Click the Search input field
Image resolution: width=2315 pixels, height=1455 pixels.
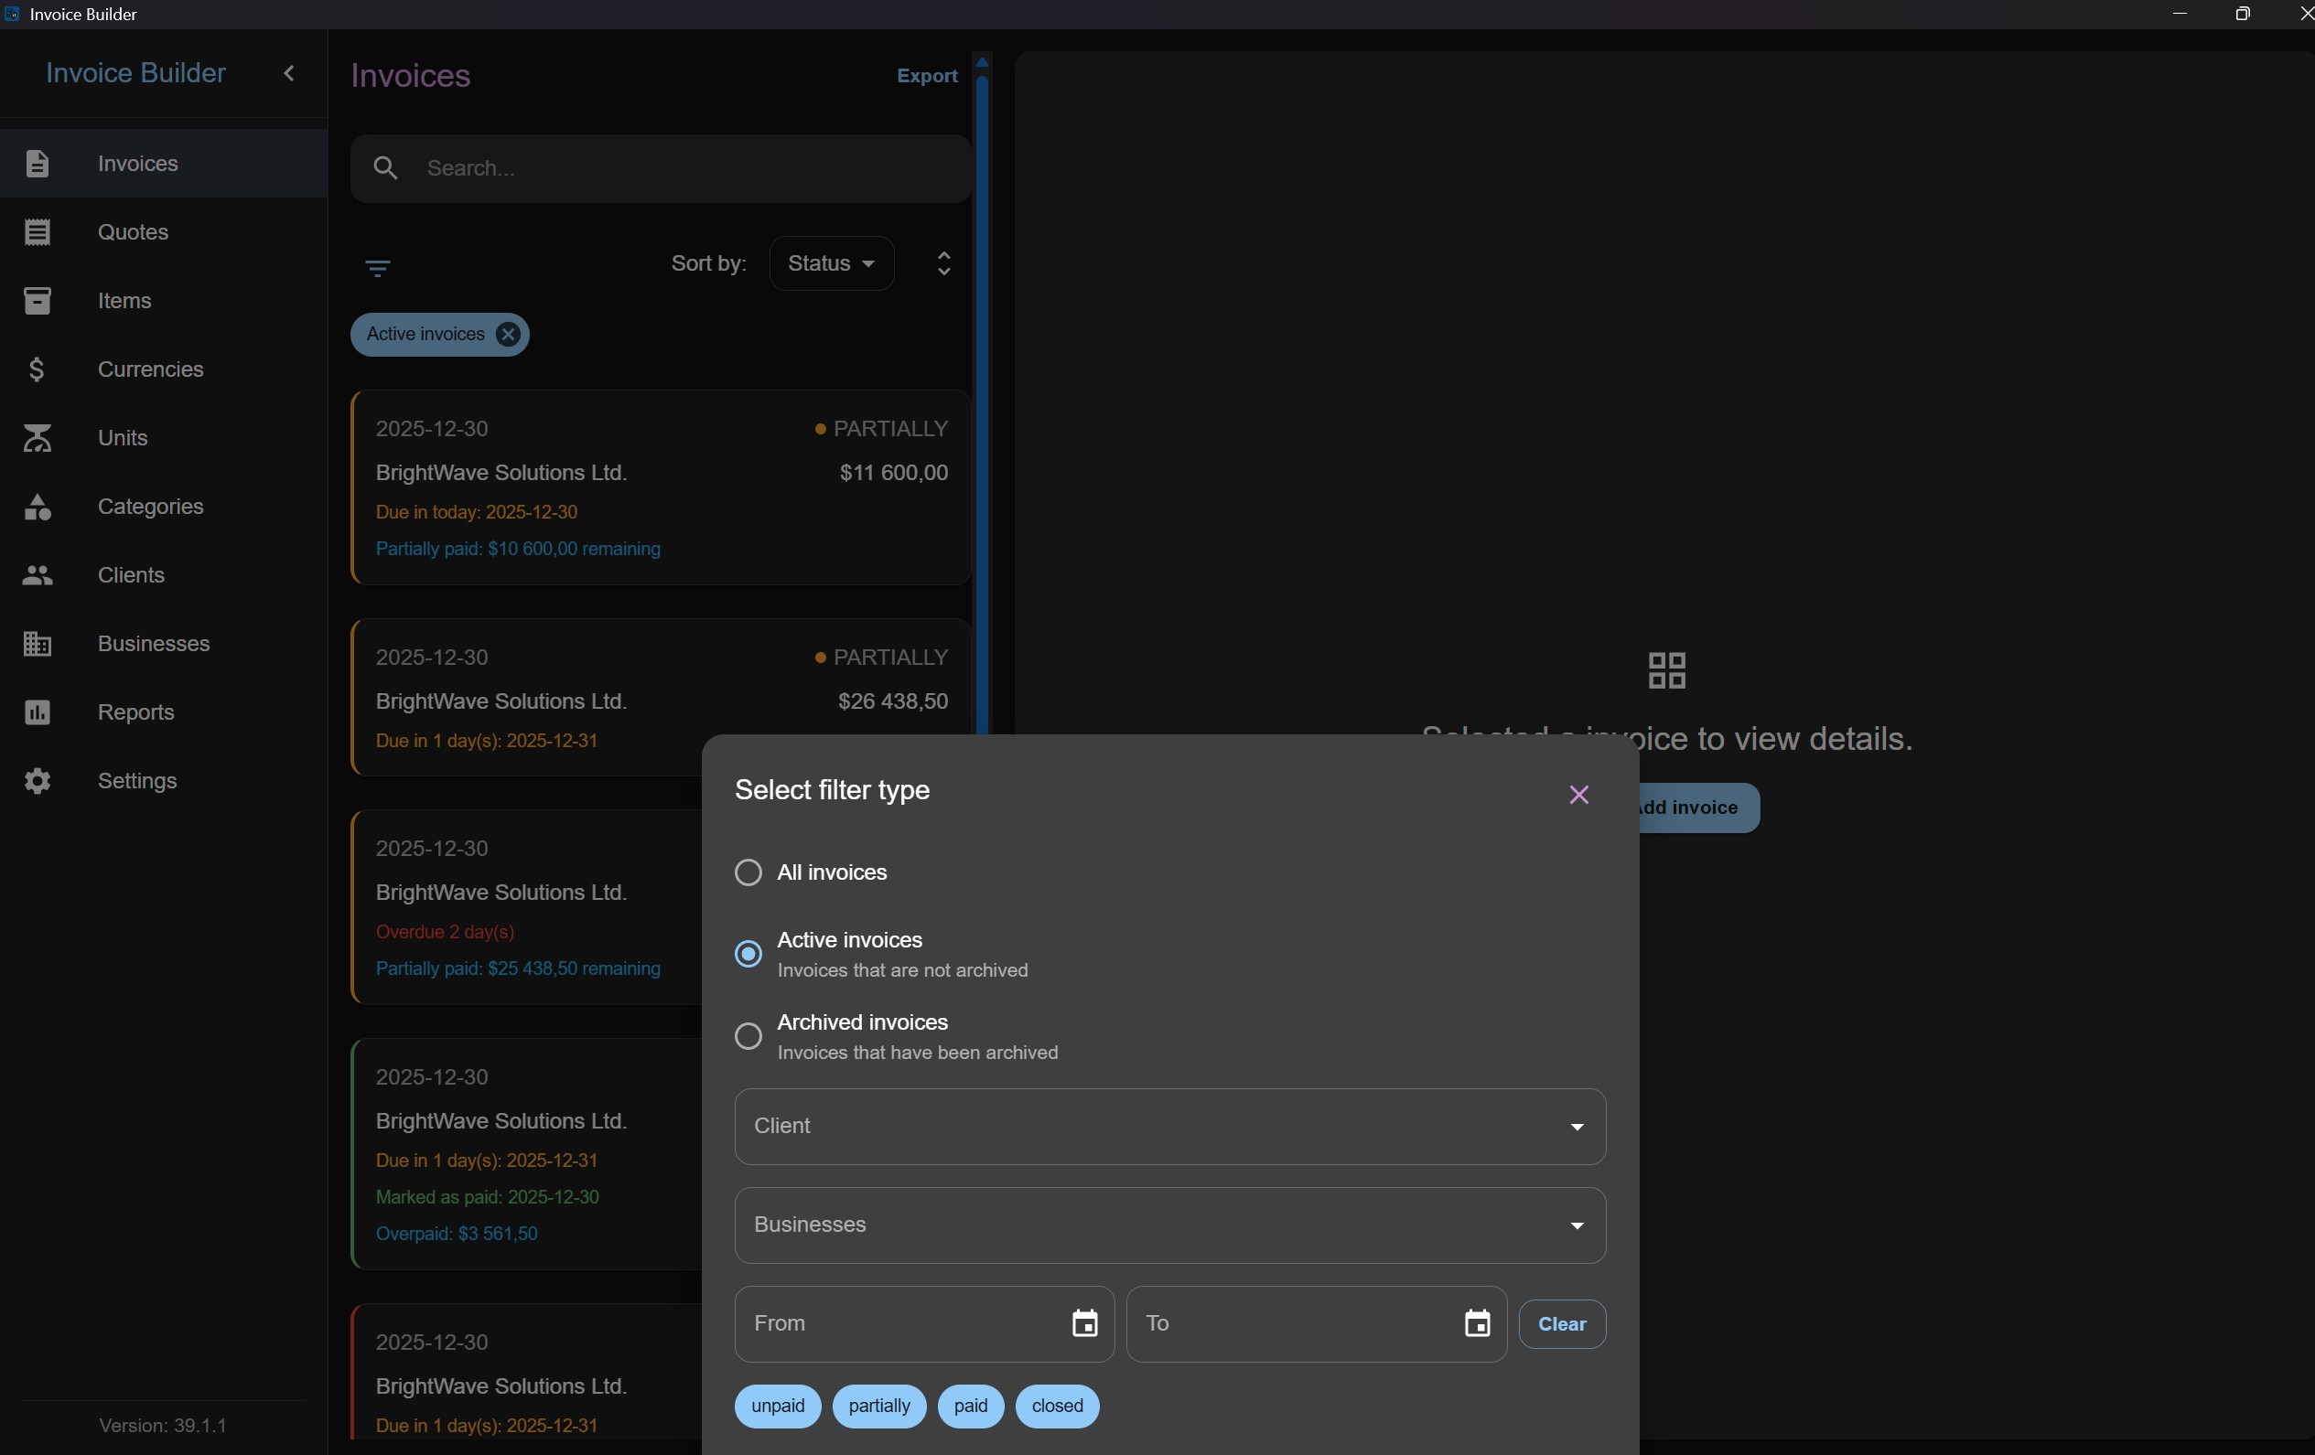point(661,168)
